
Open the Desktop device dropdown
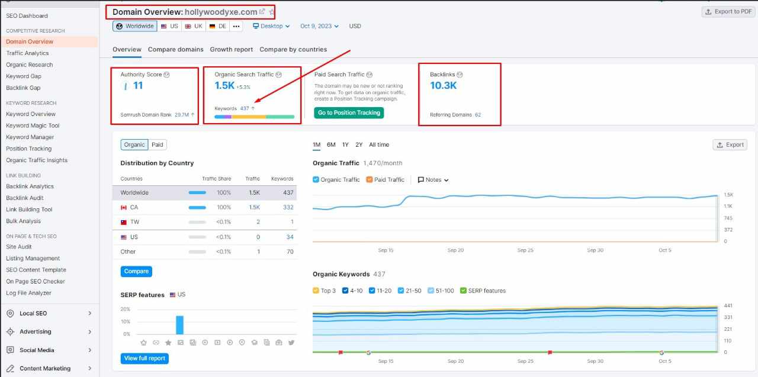(271, 26)
